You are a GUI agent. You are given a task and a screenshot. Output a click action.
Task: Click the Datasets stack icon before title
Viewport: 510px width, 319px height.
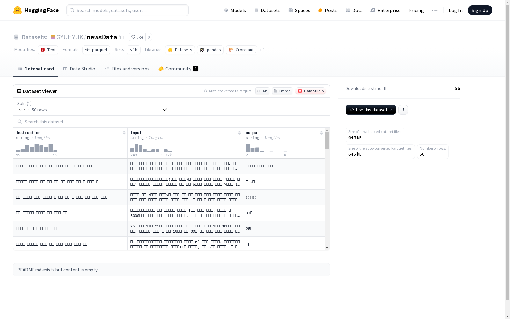[x=16, y=37]
